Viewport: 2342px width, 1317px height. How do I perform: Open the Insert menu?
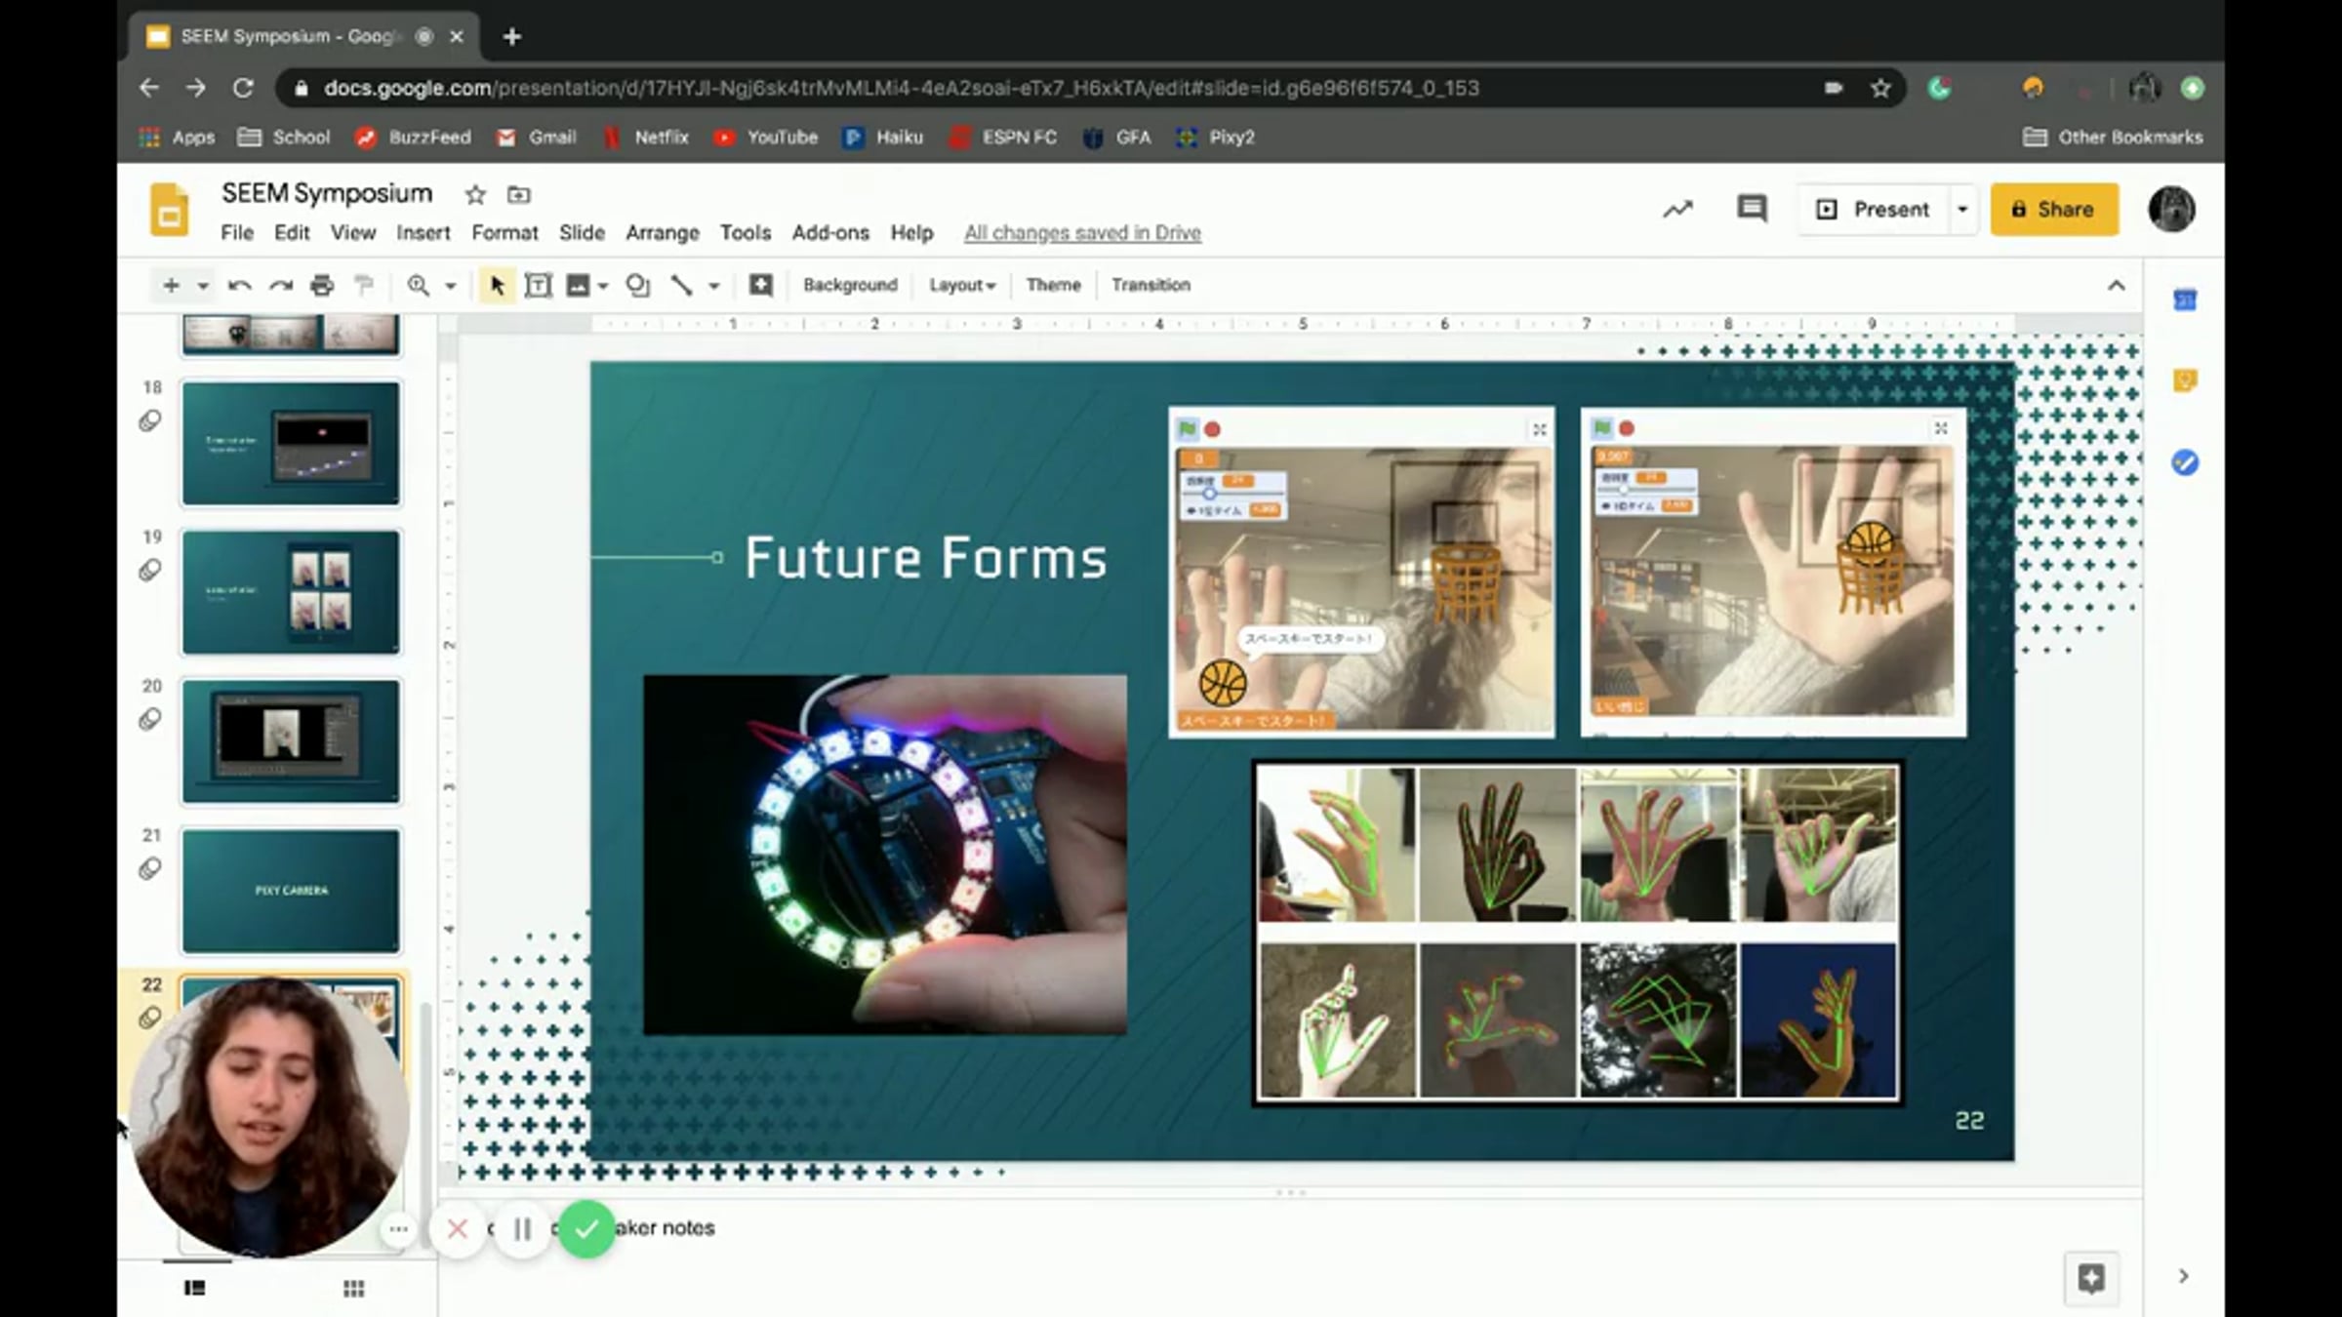point(423,232)
